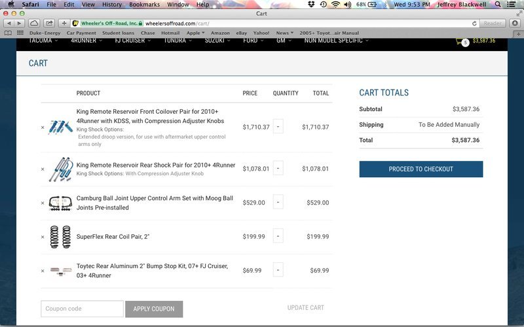
Task: Open Safari View menu
Action: click(88, 5)
